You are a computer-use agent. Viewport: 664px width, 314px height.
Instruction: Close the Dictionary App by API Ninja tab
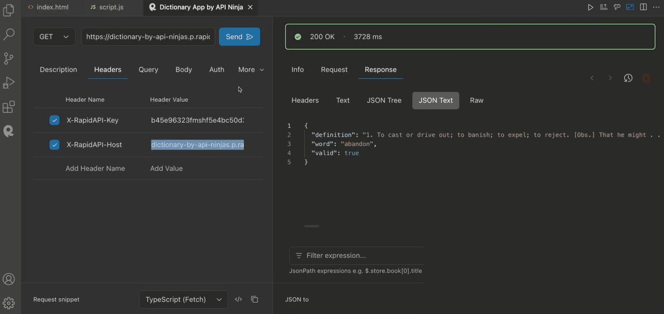click(250, 7)
